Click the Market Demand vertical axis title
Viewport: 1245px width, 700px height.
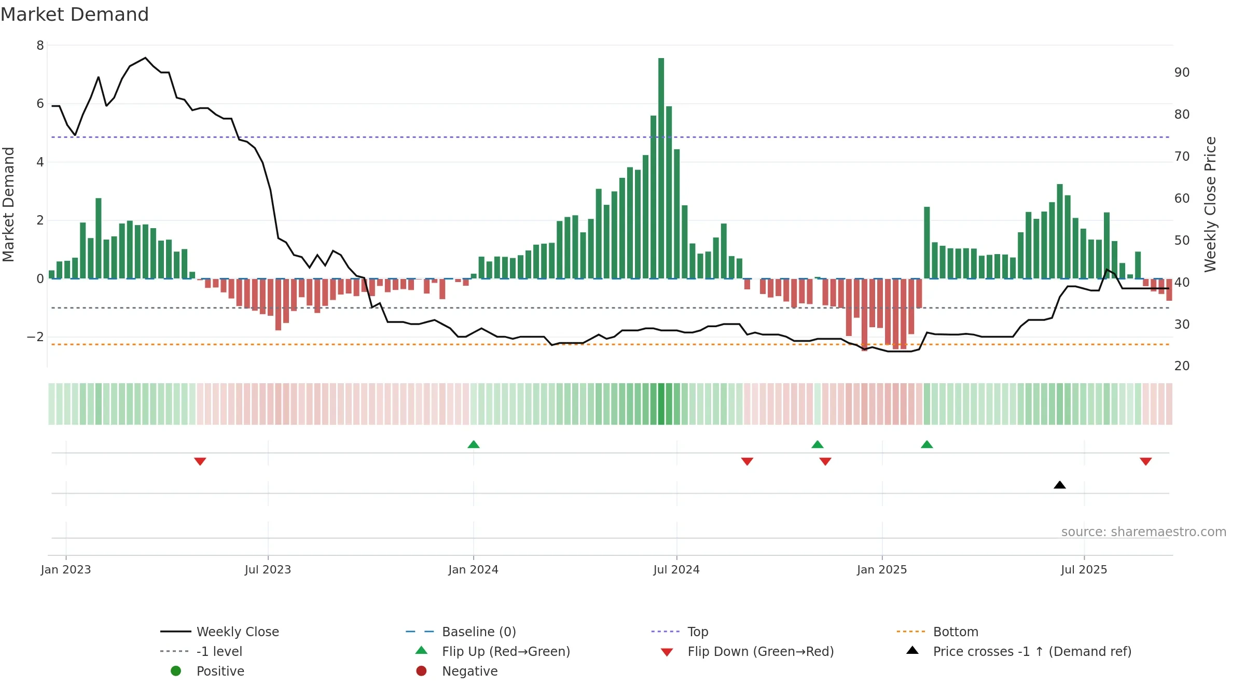(8, 204)
